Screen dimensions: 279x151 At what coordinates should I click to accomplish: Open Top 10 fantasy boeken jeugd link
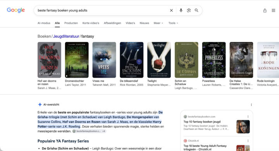pos(202,122)
